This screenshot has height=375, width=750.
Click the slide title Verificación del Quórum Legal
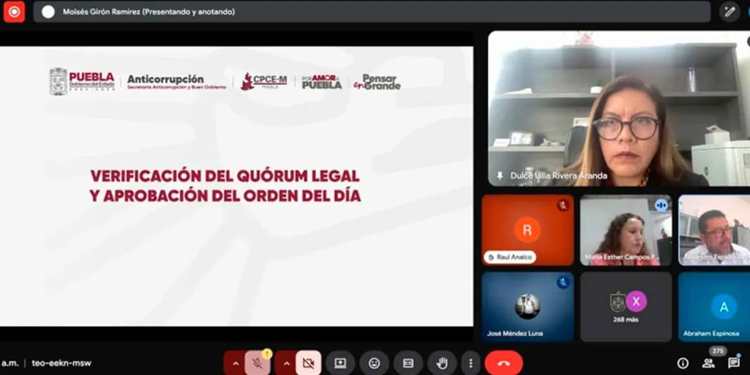[x=225, y=185]
